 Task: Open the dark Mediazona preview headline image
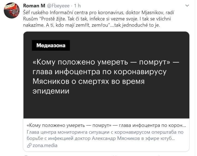[x=106, y=75]
